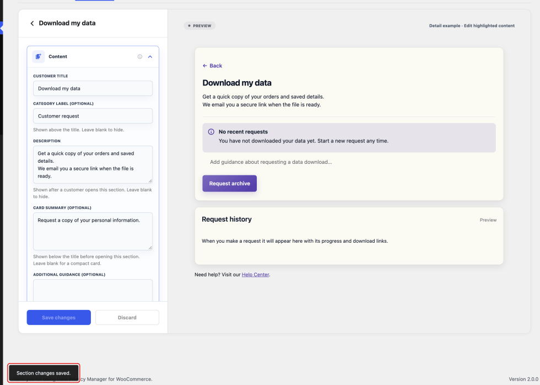
Task: Click the PREVIEW badge
Action: (x=199, y=26)
